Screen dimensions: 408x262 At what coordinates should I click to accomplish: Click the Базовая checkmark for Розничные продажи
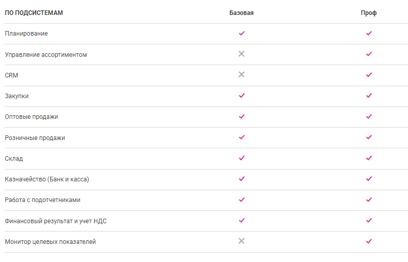241,137
